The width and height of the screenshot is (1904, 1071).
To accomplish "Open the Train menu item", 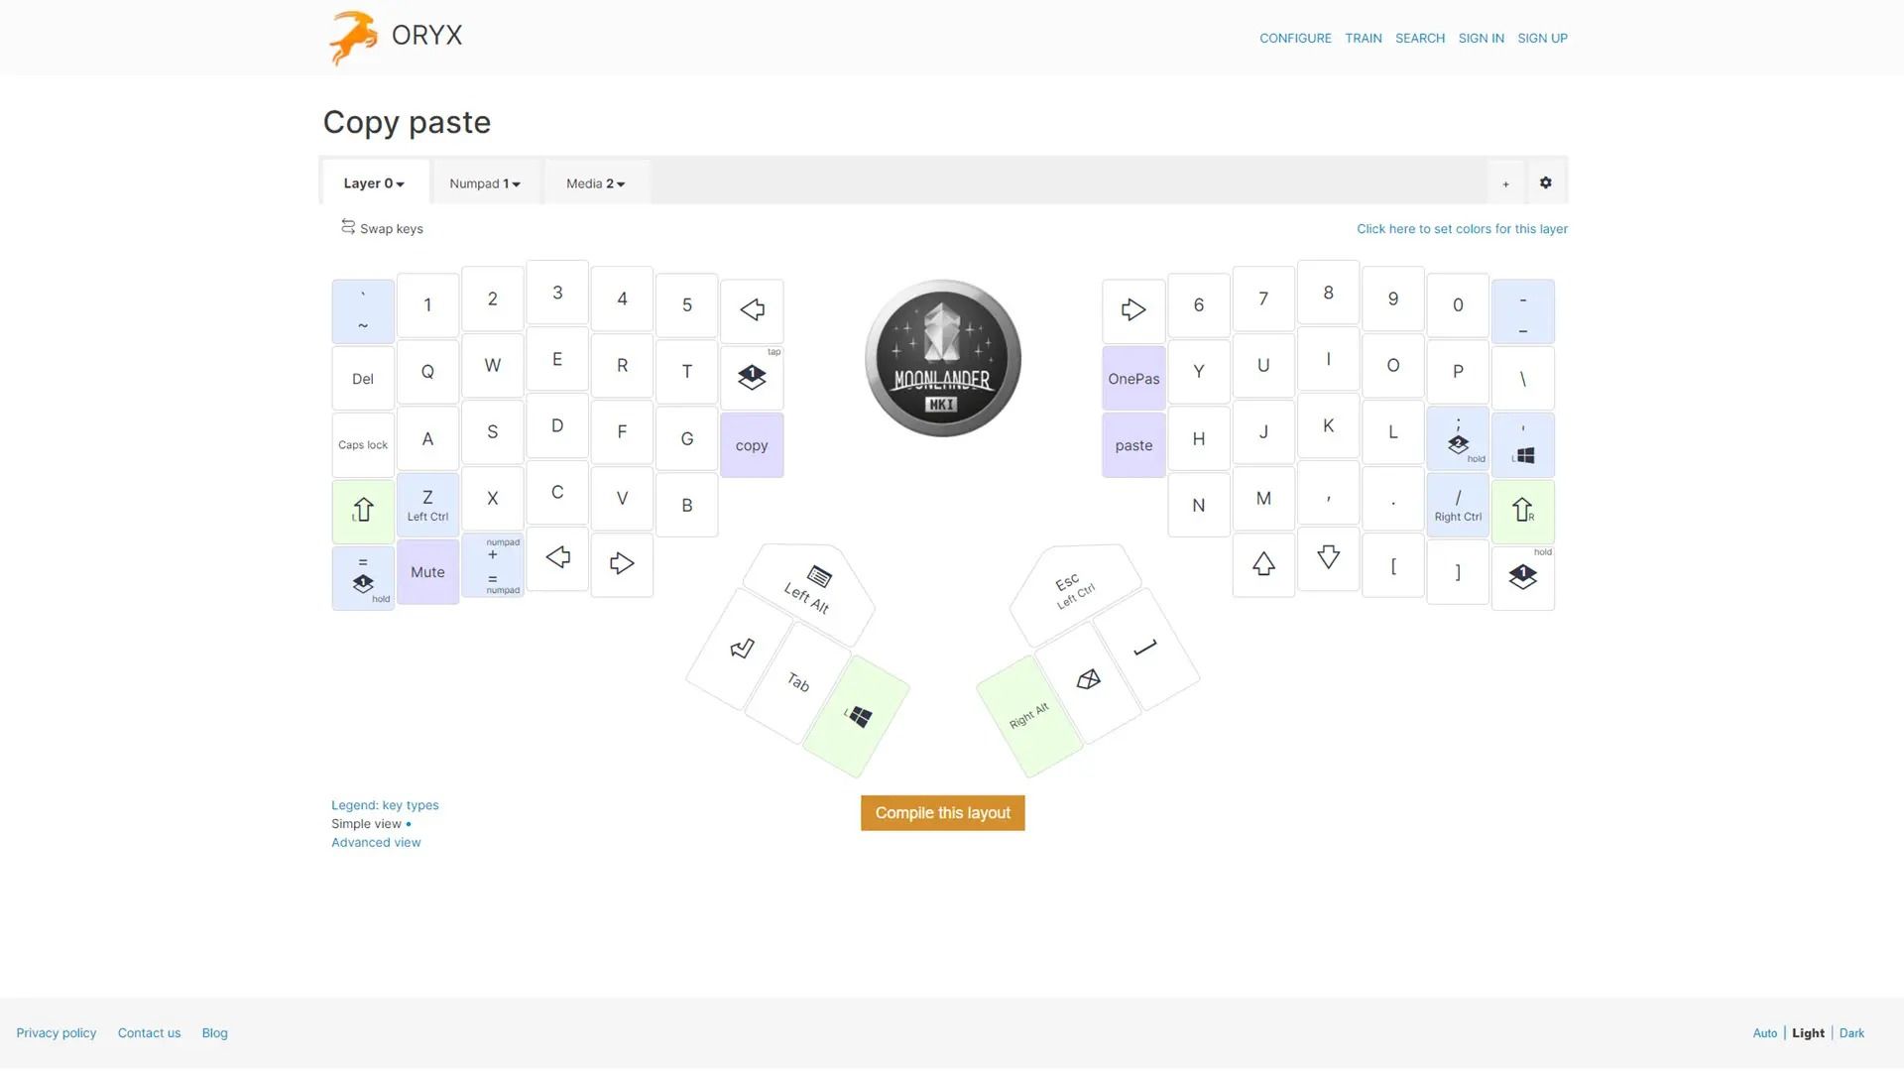I will coord(1363,38).
